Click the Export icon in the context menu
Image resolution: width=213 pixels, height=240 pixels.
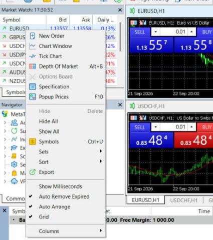33,172
